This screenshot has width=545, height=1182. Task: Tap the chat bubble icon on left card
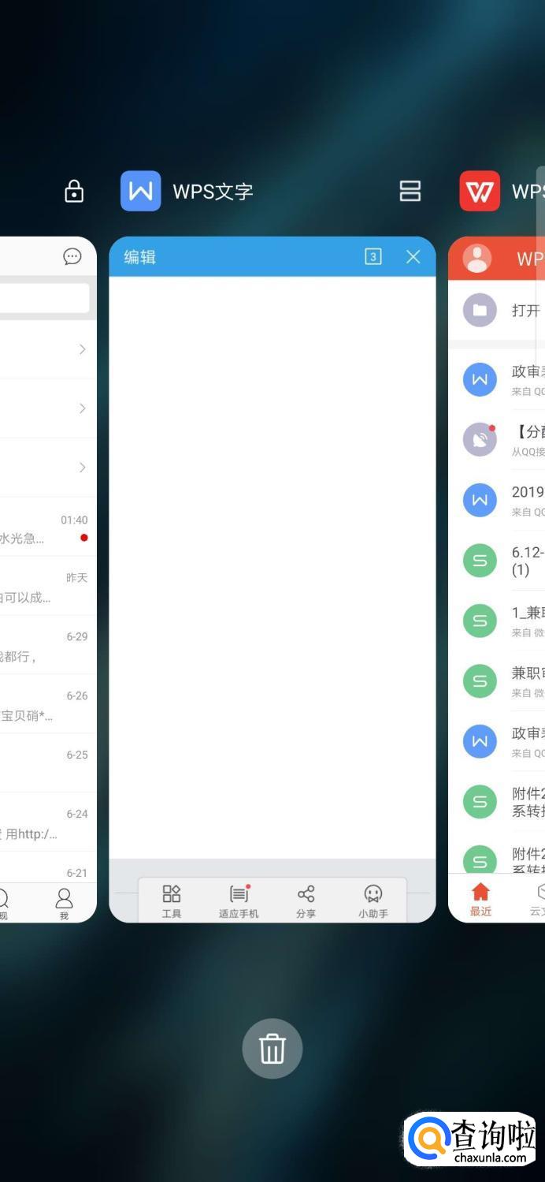point(72,256)
